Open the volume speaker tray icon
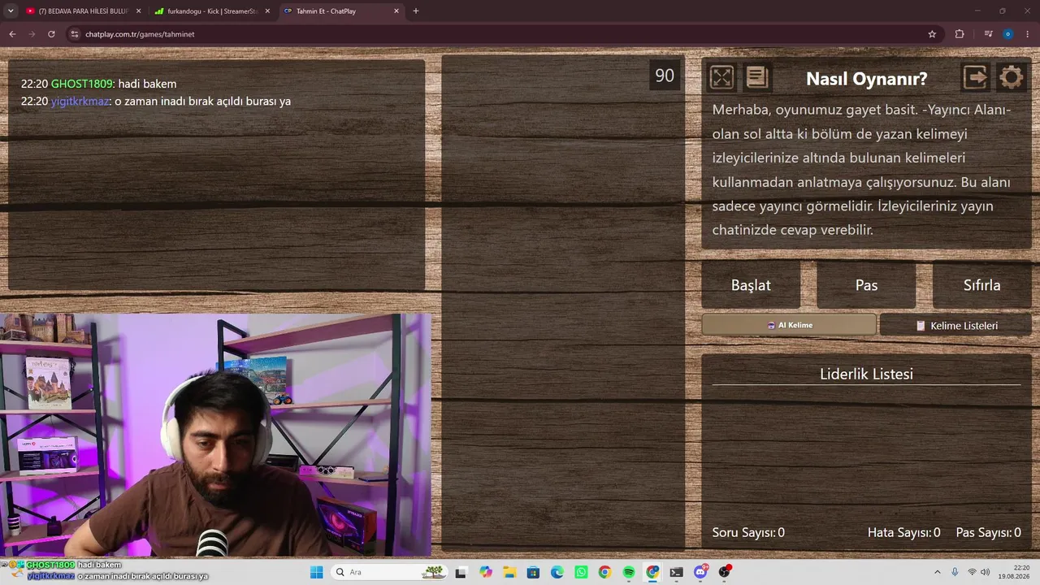This screenshot has width=1040, height=585. click(986, 572)
